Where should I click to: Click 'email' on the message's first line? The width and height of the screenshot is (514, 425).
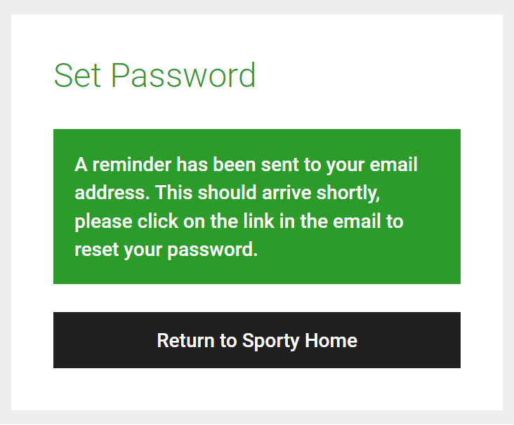[x=394, y=164]
